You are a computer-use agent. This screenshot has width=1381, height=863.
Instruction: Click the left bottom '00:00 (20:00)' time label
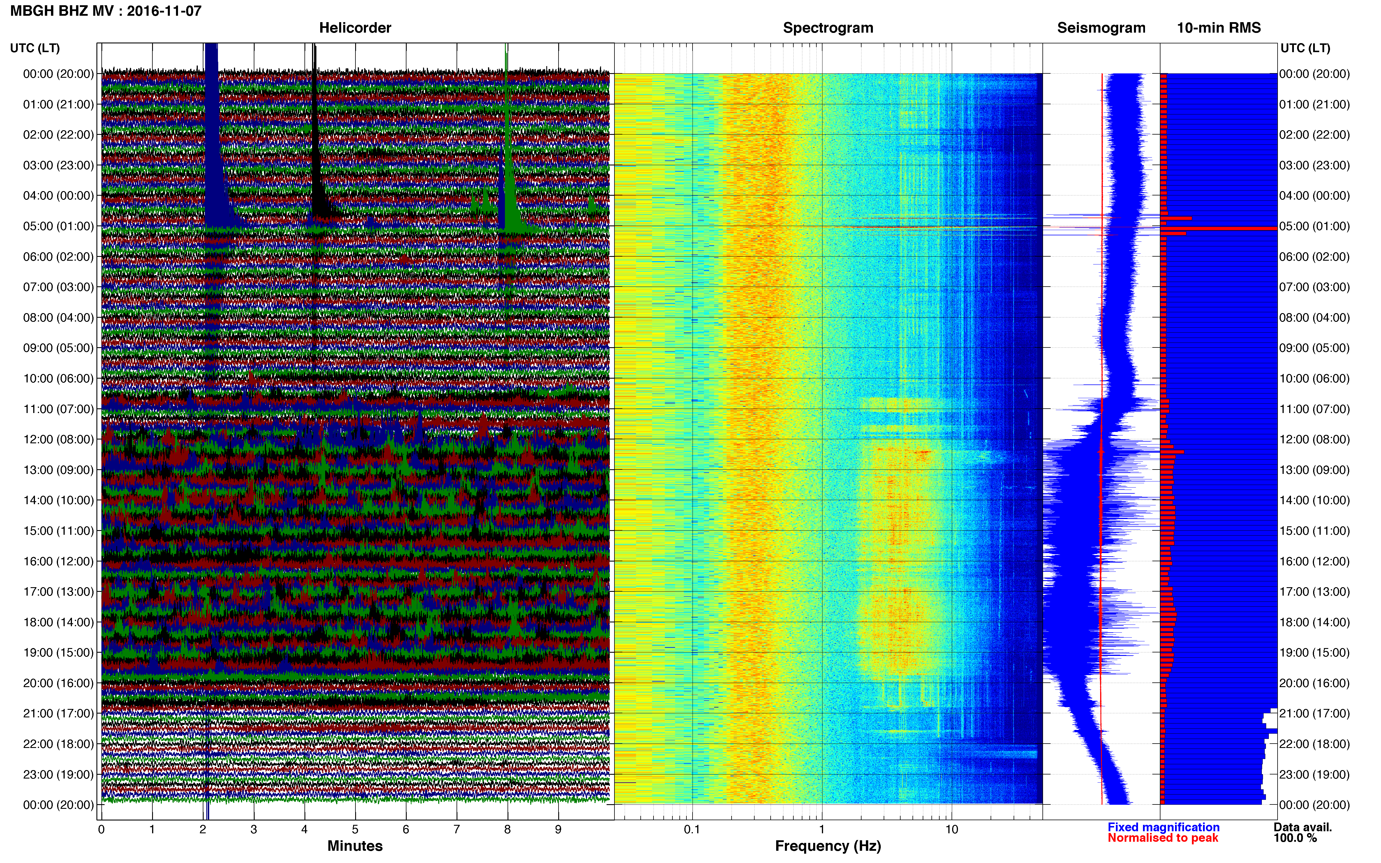click(x=58, y=805)
